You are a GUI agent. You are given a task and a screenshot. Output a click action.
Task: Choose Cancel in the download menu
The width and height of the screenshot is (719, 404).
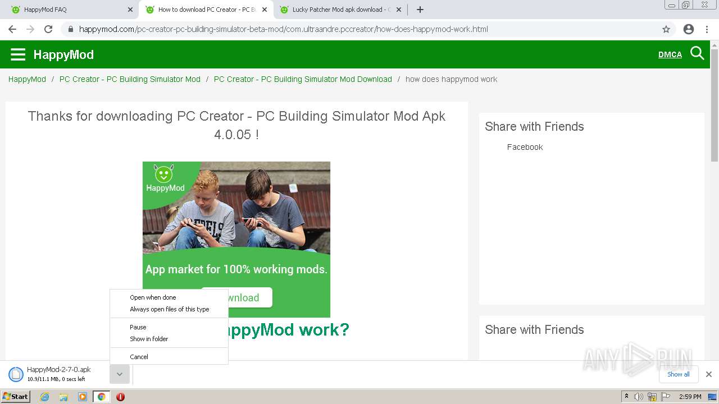169,357
